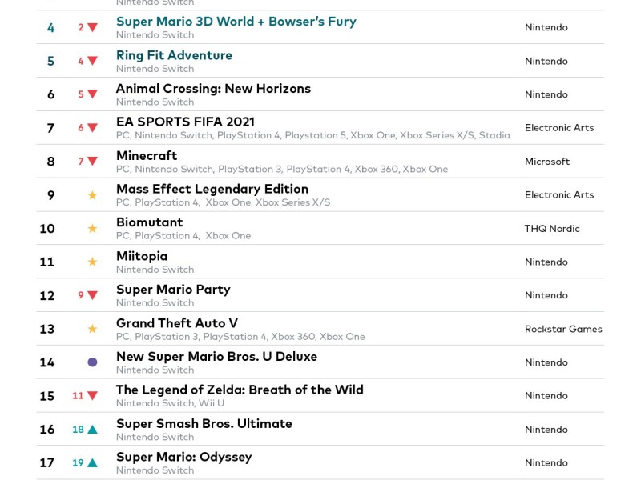Click the red down arrow in the Minecraft row
This screenshot has width=641, height=480.
[x=92, y=162]
